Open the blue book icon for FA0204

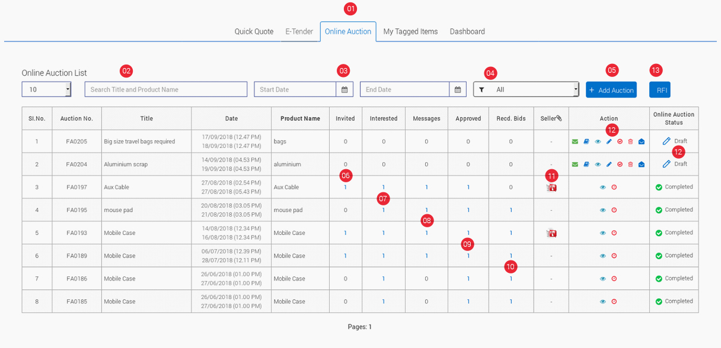pyautogui.click(x=586, y=165)
